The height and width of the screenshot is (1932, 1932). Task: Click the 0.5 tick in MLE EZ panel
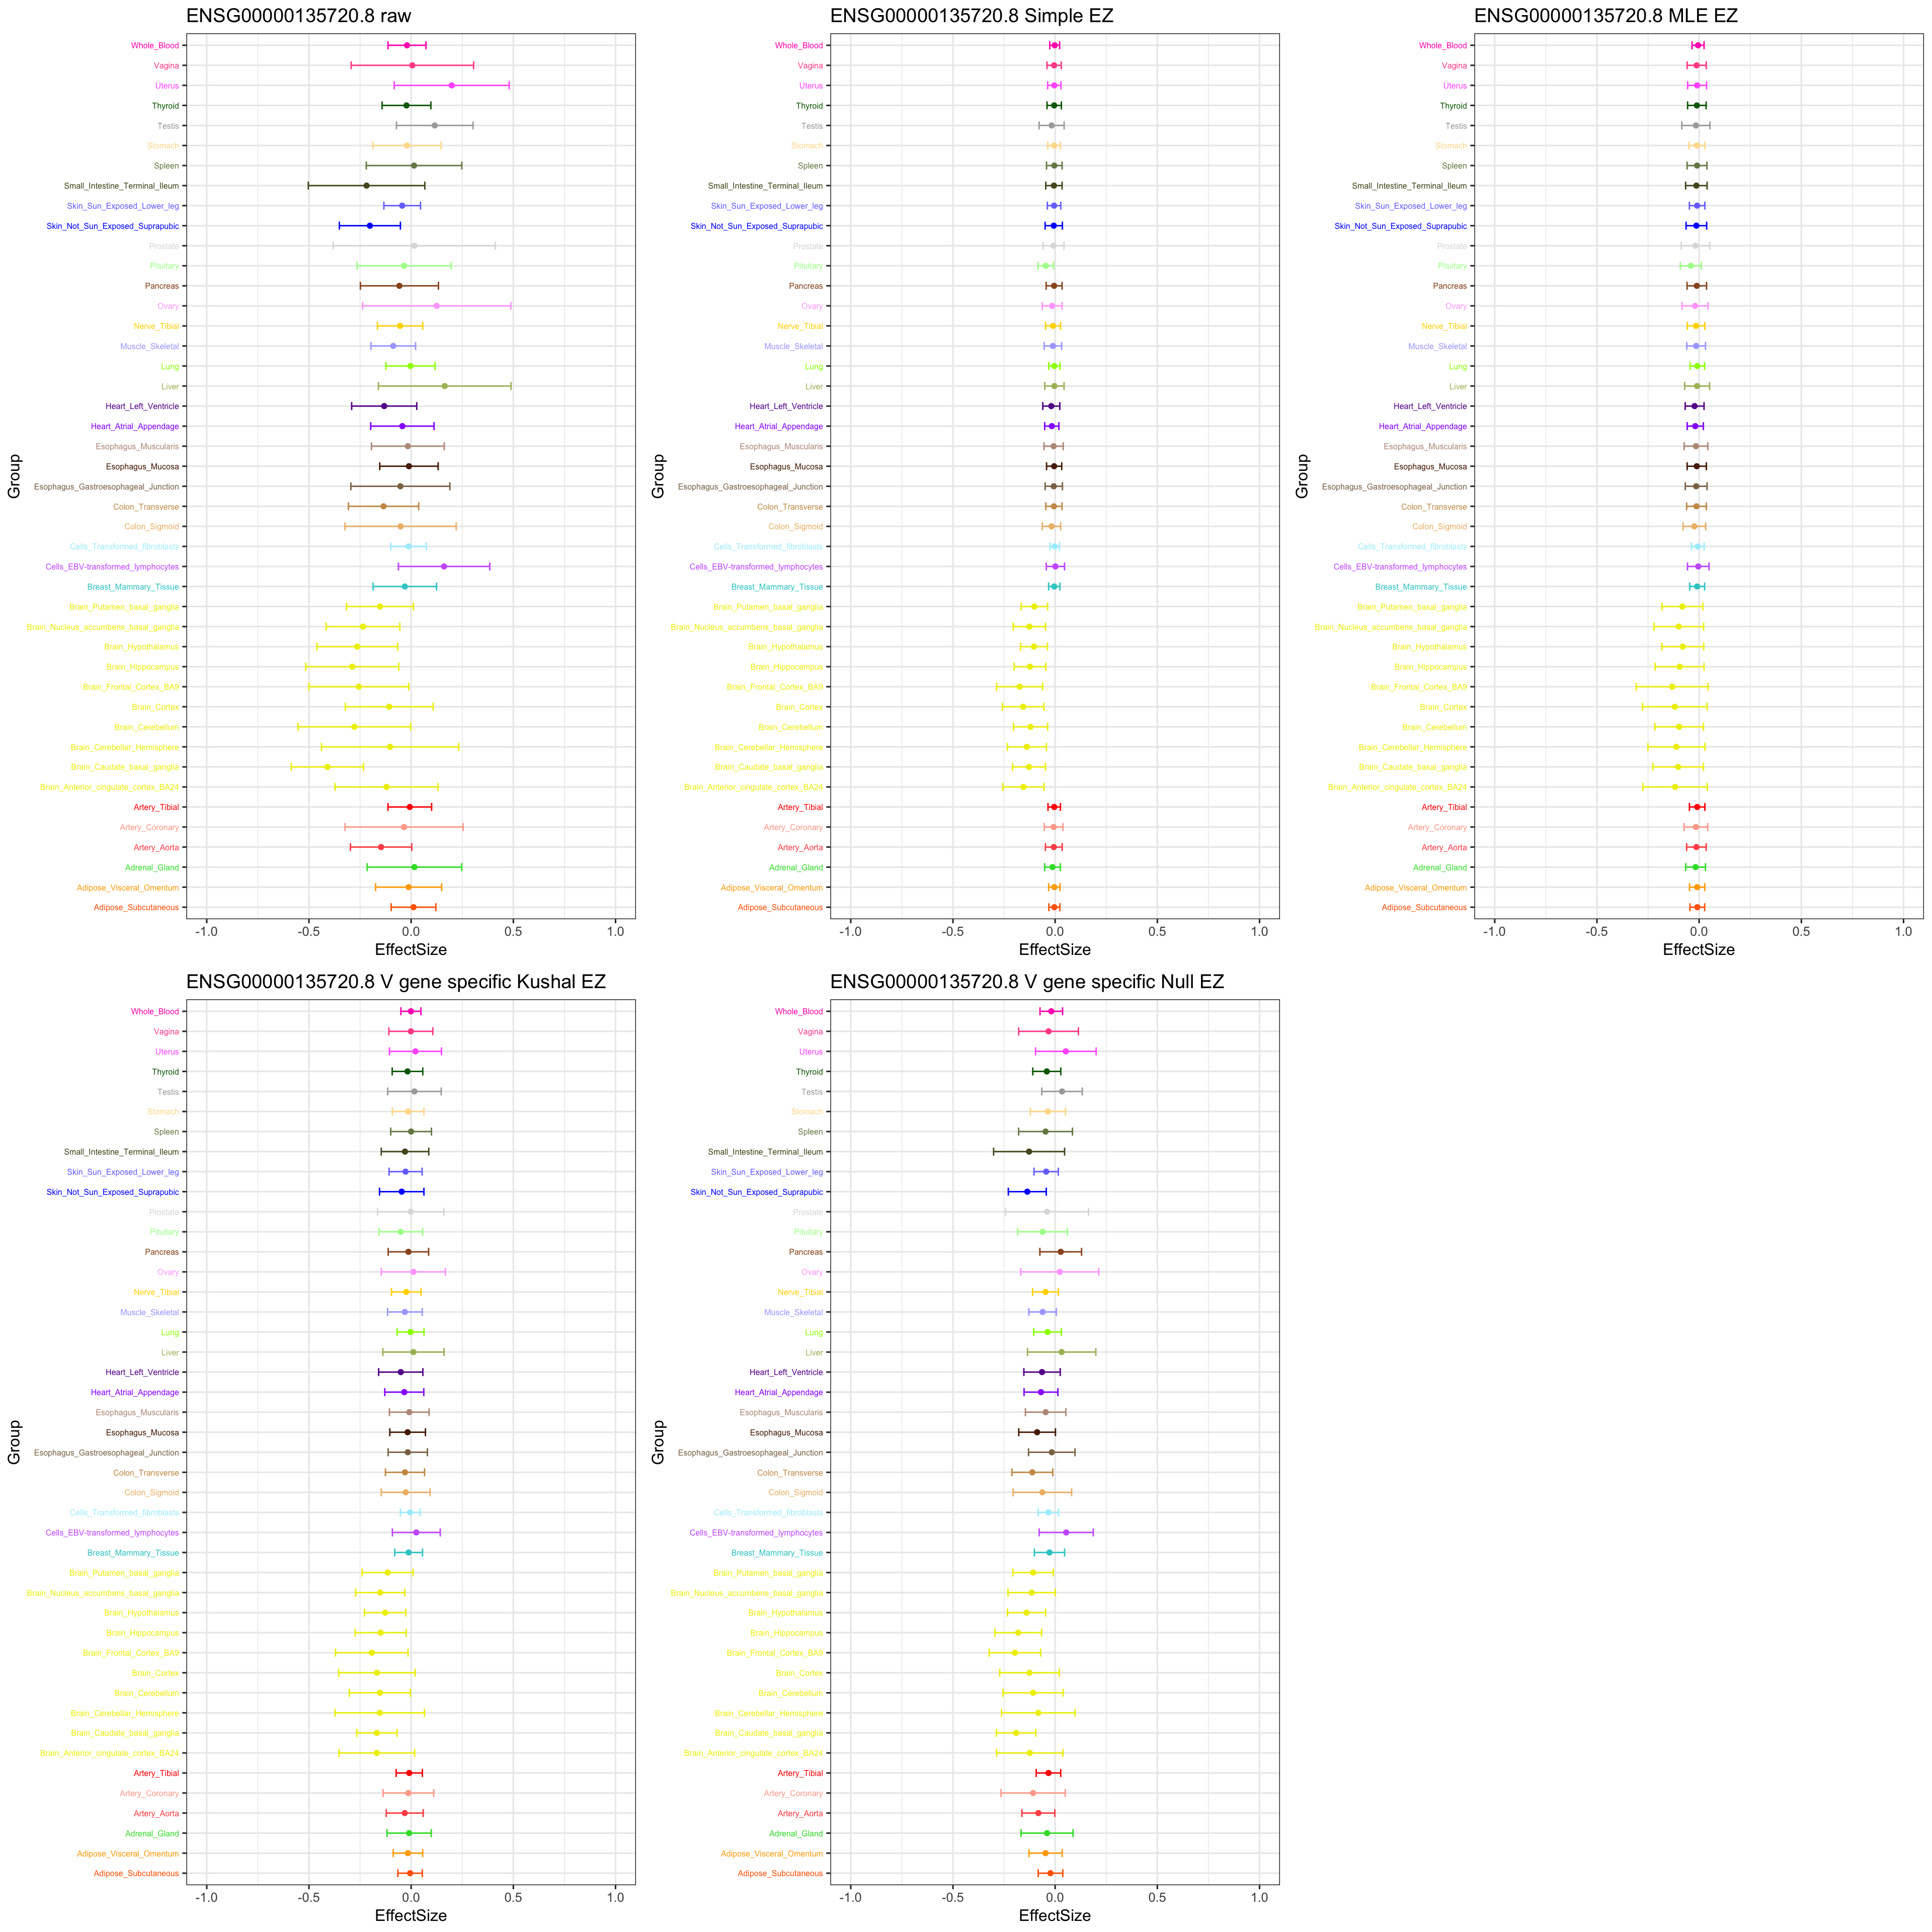click(x=1801, y=931)
